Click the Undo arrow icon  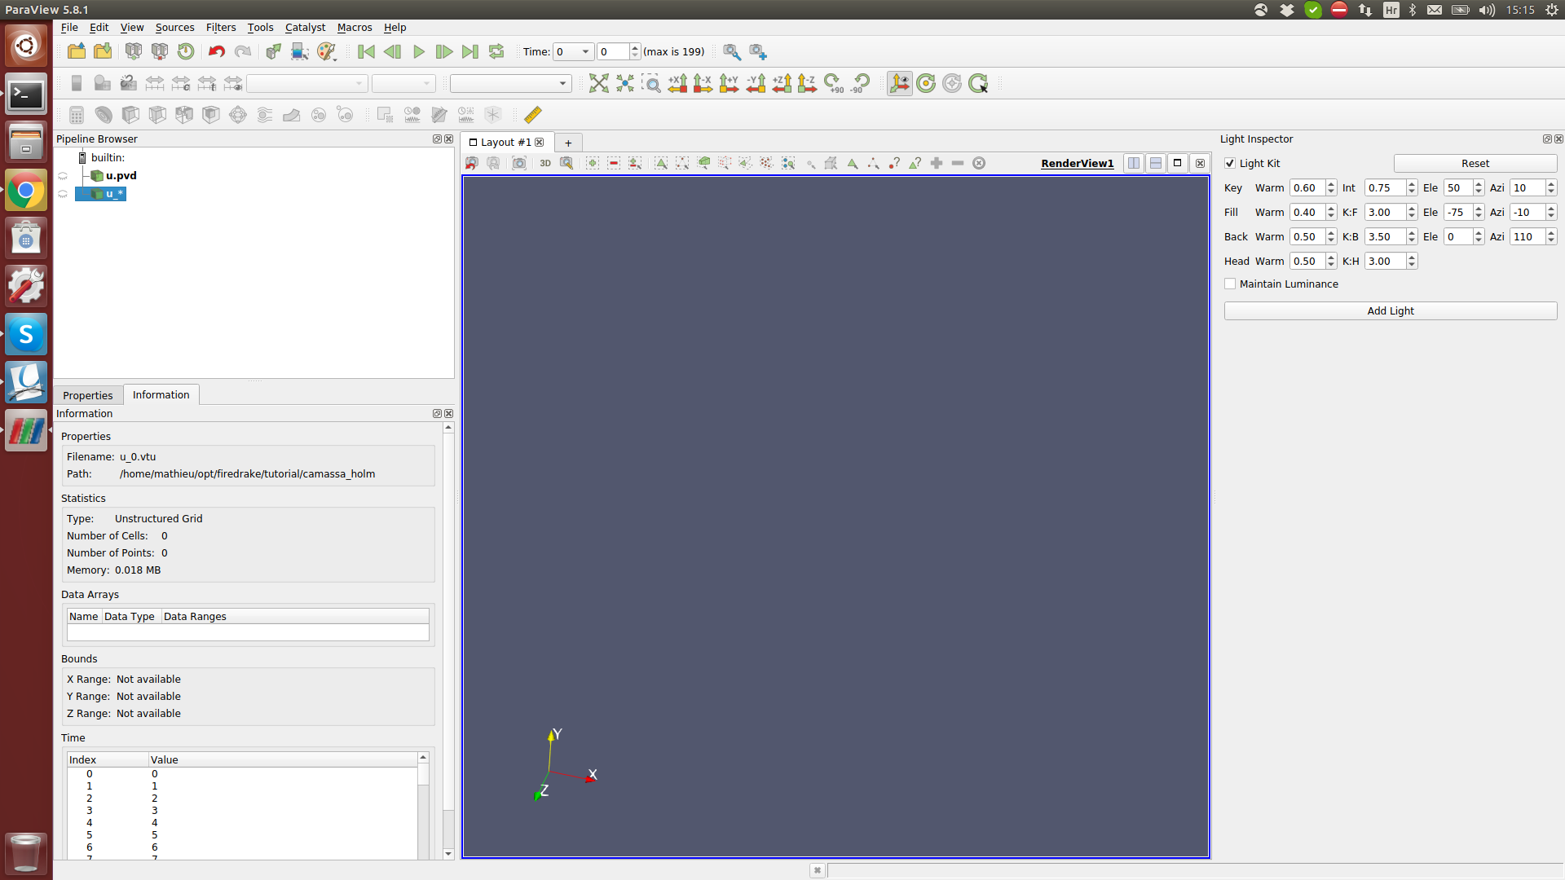(216, 51)
